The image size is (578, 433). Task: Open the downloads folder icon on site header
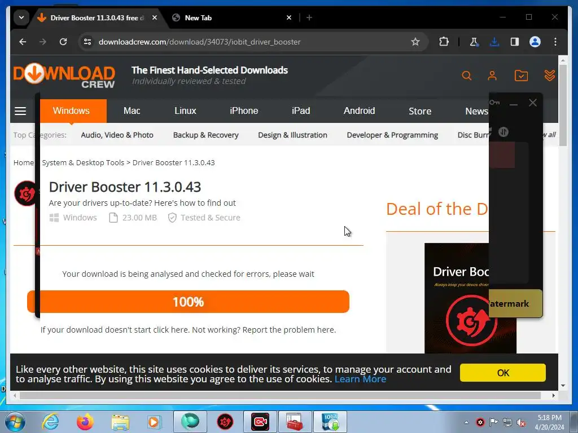[521, 76]
